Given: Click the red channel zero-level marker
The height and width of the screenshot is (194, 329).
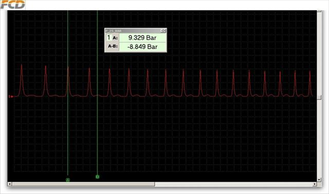Looking at the screenshot, I should point(11,97).
